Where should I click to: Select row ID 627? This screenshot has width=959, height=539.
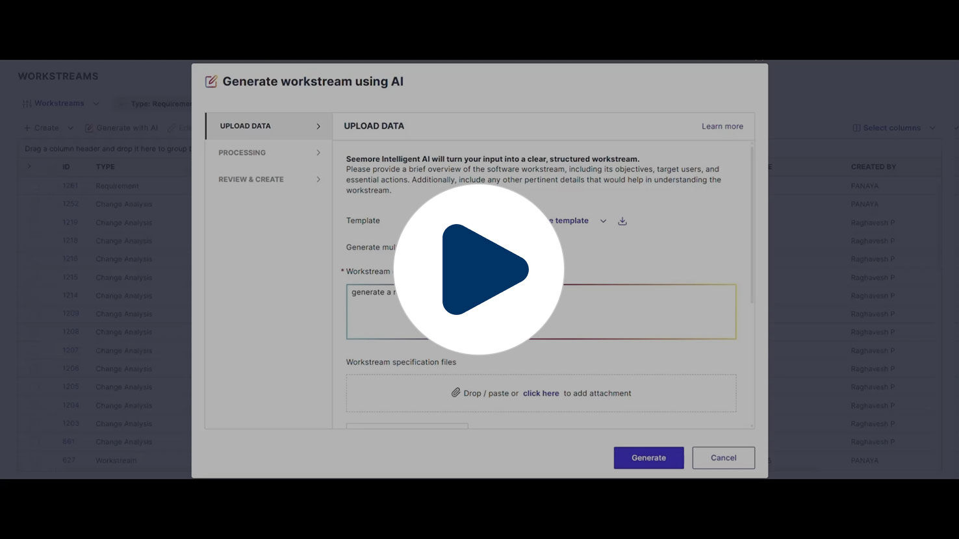click(x=68, y=460)
